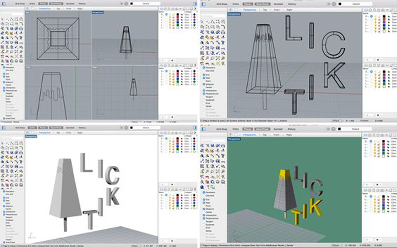Open the Right viewport title menu in four-viewport window

(x=95, y=67)
